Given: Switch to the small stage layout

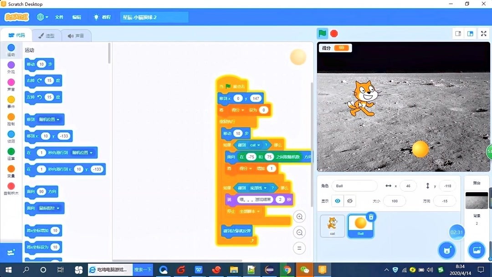Looking at the screenshot, I should pos(458,33).
